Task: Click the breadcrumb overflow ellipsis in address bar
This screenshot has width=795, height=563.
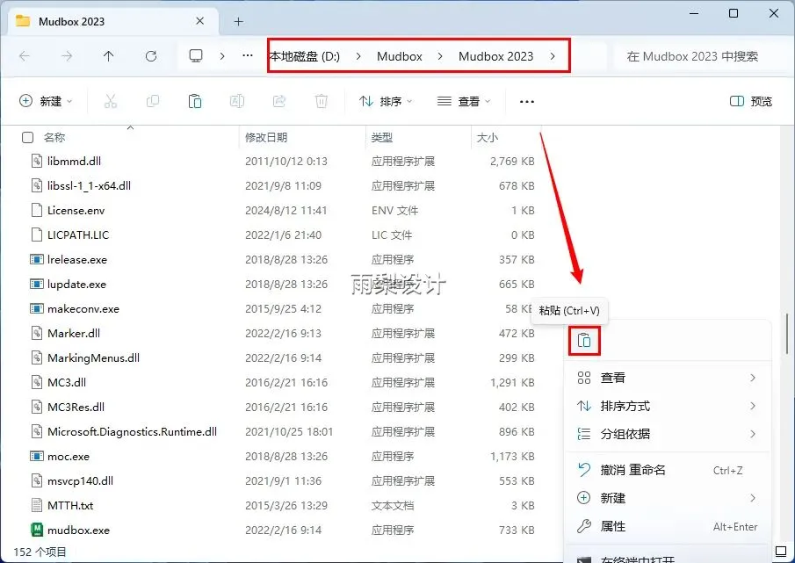Action: tap(248, 55)
